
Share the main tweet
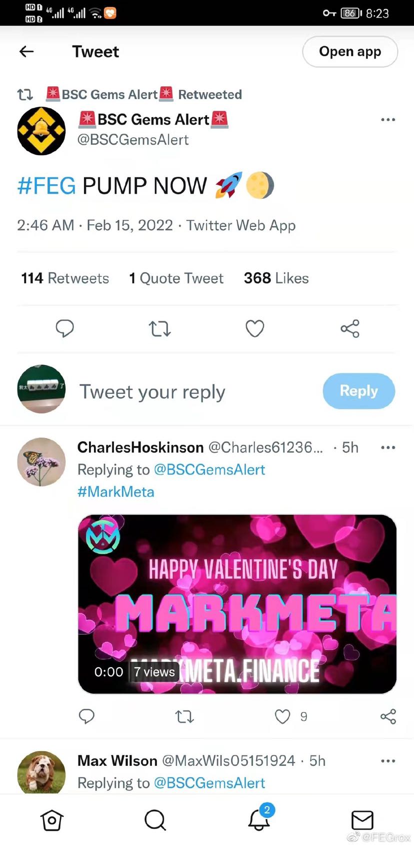[x=350, y=328]
